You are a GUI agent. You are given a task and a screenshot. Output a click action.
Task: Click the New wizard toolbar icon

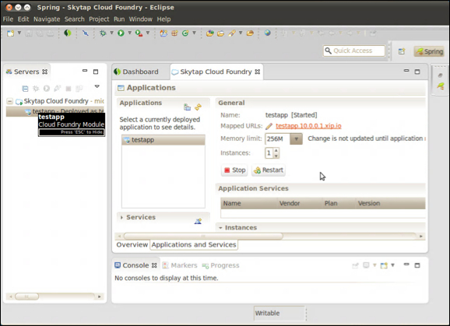coord(11,33)
